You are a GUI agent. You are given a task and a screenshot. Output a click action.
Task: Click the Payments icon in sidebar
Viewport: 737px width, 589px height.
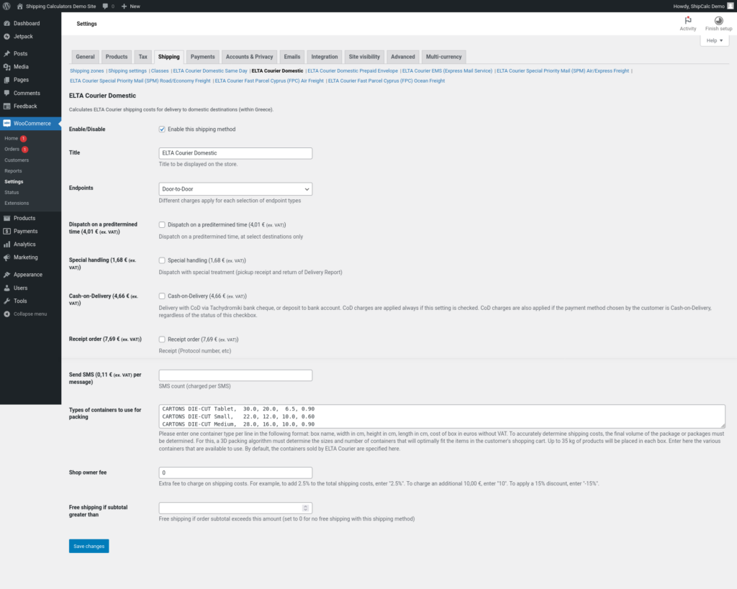pyautogui.click(x=6, y=231)
